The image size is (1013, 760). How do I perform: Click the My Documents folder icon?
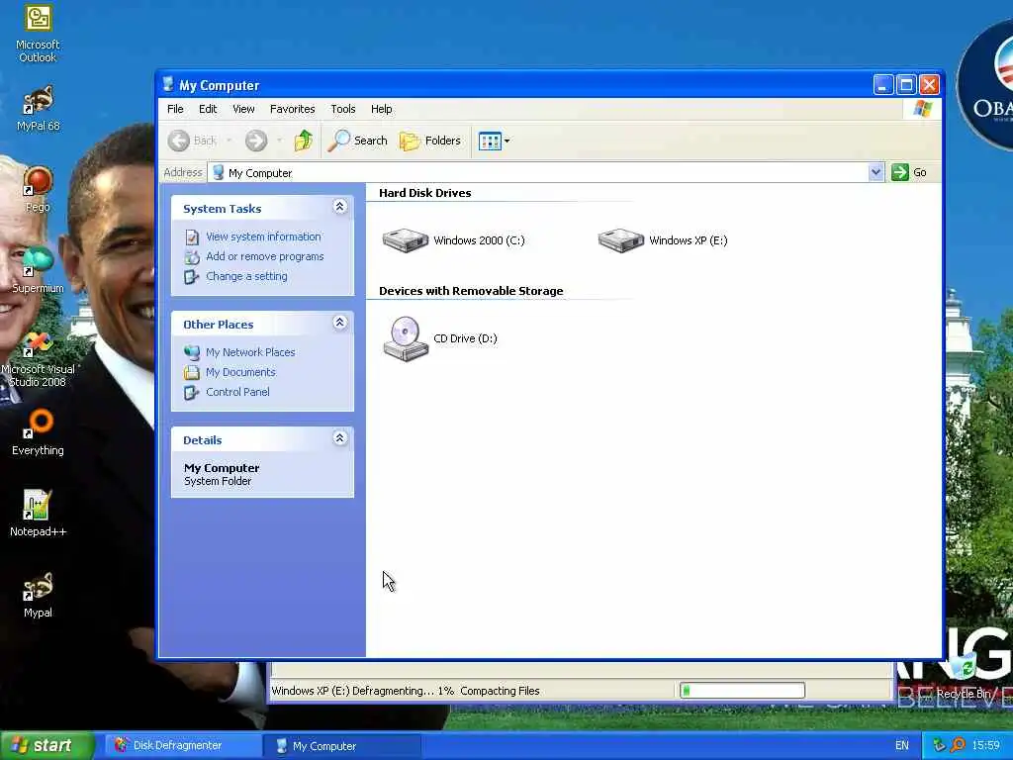pyautogui.click(x=192, y=373)
